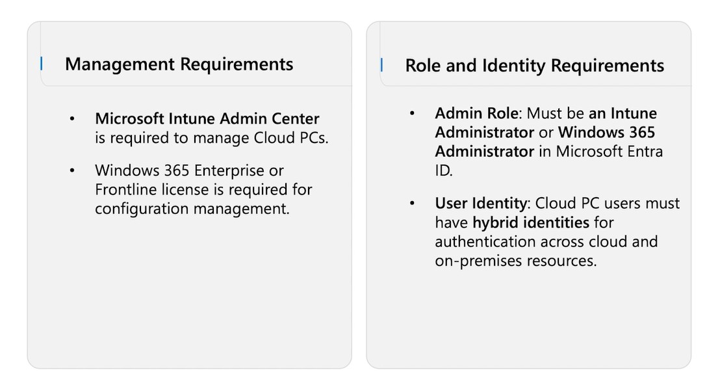The image size is (707, 385).
Task: Click the bold "User Identity" label
Action: pyautogui.click(x=480, y=203)
